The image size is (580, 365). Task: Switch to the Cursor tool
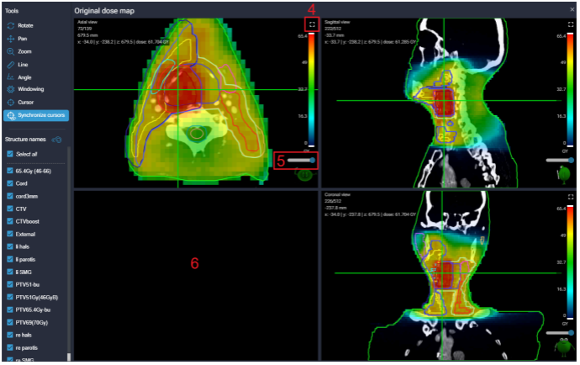pyautogui.click(x=25, y=102)
